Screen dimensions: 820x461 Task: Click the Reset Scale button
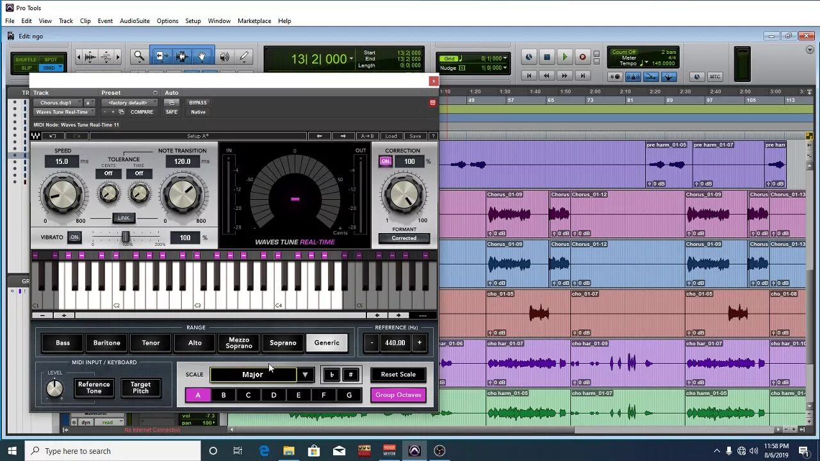[x=398, y=375]
